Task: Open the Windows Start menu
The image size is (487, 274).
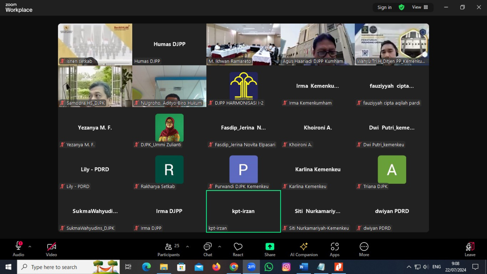Action: pyautogui.click(x=8, y=267)
